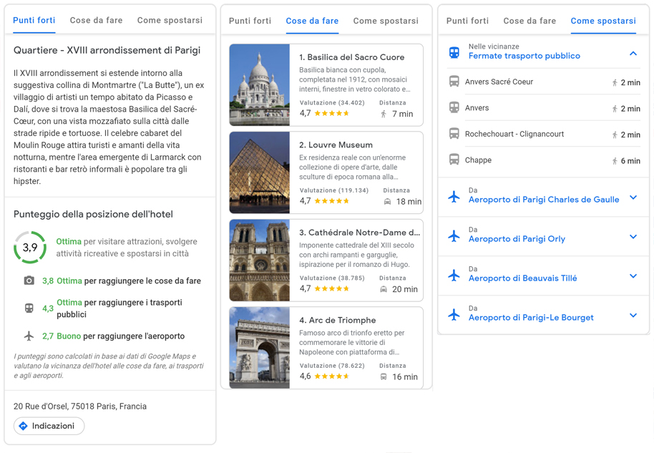The height and width of the screenshot is (453, 654).
Task: Click the title "3. Cathédrale Notre-Dame d..."
Action: coord(359,233)
